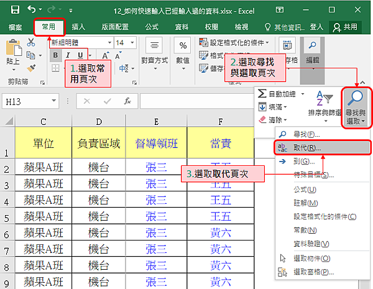The width and height of the screenshot is (373, 289).
Task: Click the Insert Function fx icon
Action: [x=127, y=101]
